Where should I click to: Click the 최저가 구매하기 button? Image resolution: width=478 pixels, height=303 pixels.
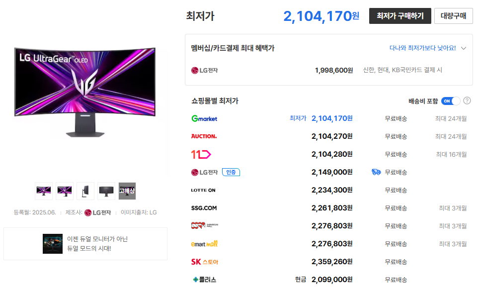(x=400, y=16)
